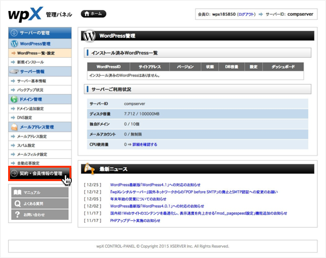Click the question mark icon beside お問い合わせ
This screenshot has height=258, width=326.
[x=17, y=215]
